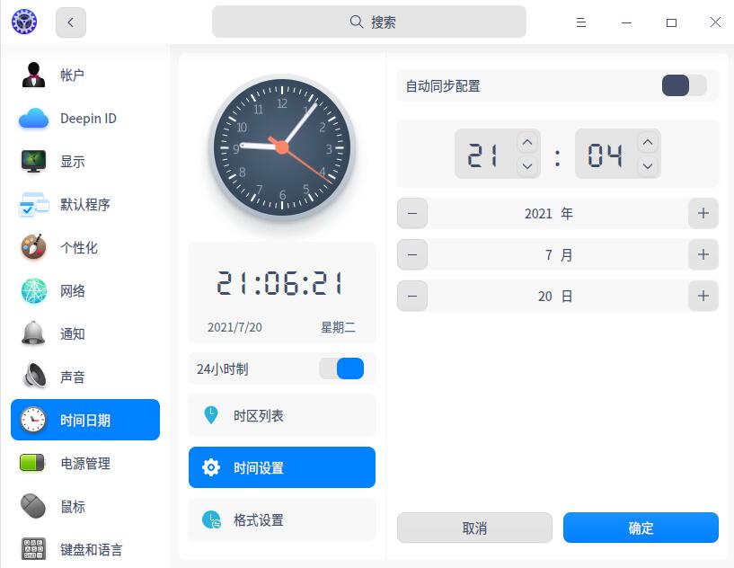The width and height of the screenshot is (734, 568).
Task: Open Default Applications (默认程序) icon
Action: click(34, 204)
